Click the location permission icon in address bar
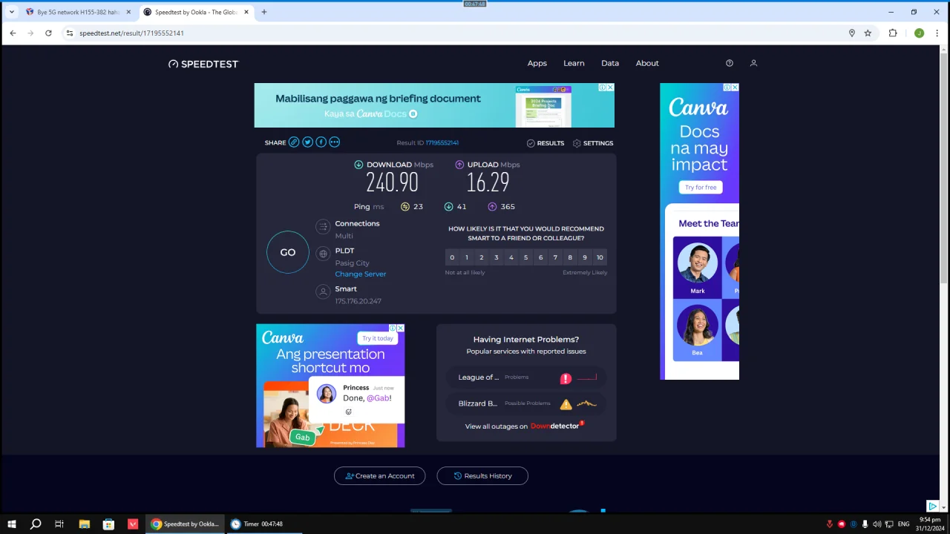The image size is (950, 534). [852, 33]
